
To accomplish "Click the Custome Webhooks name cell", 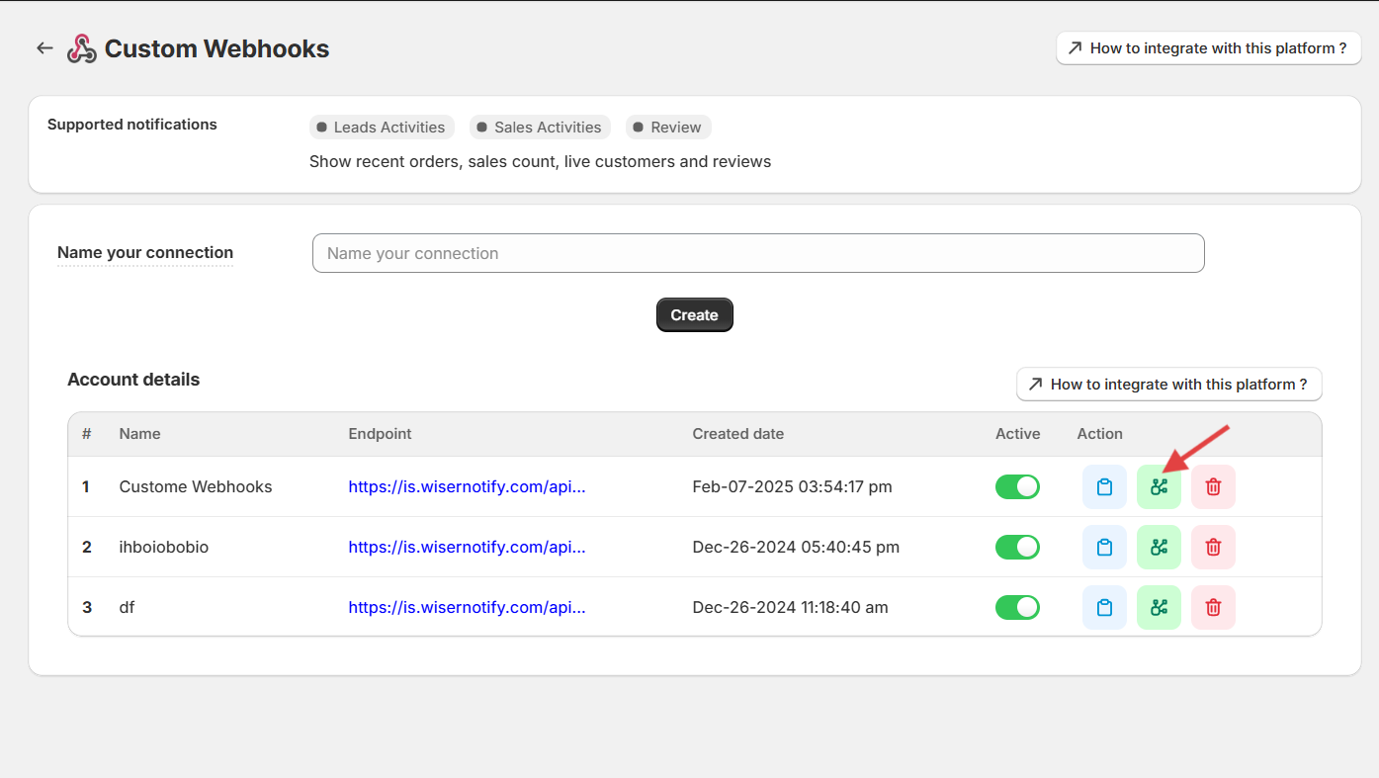I will tap(196, 486).
